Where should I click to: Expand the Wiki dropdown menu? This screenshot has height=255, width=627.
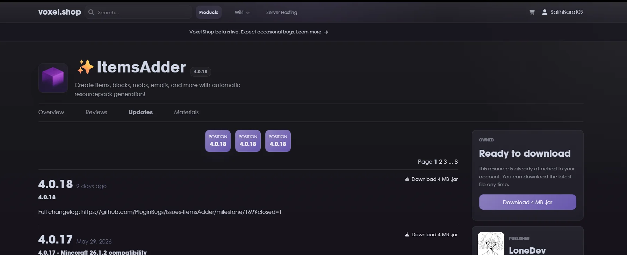tap(242, 12)
